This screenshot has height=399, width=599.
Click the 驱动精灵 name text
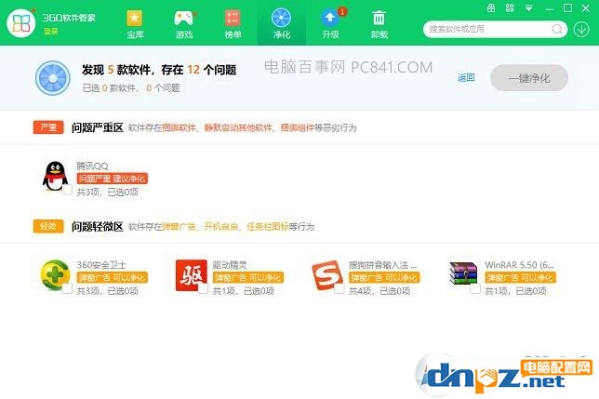230,265
